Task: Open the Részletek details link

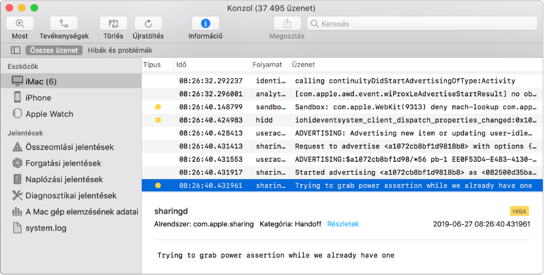Action: coord(343,224)
